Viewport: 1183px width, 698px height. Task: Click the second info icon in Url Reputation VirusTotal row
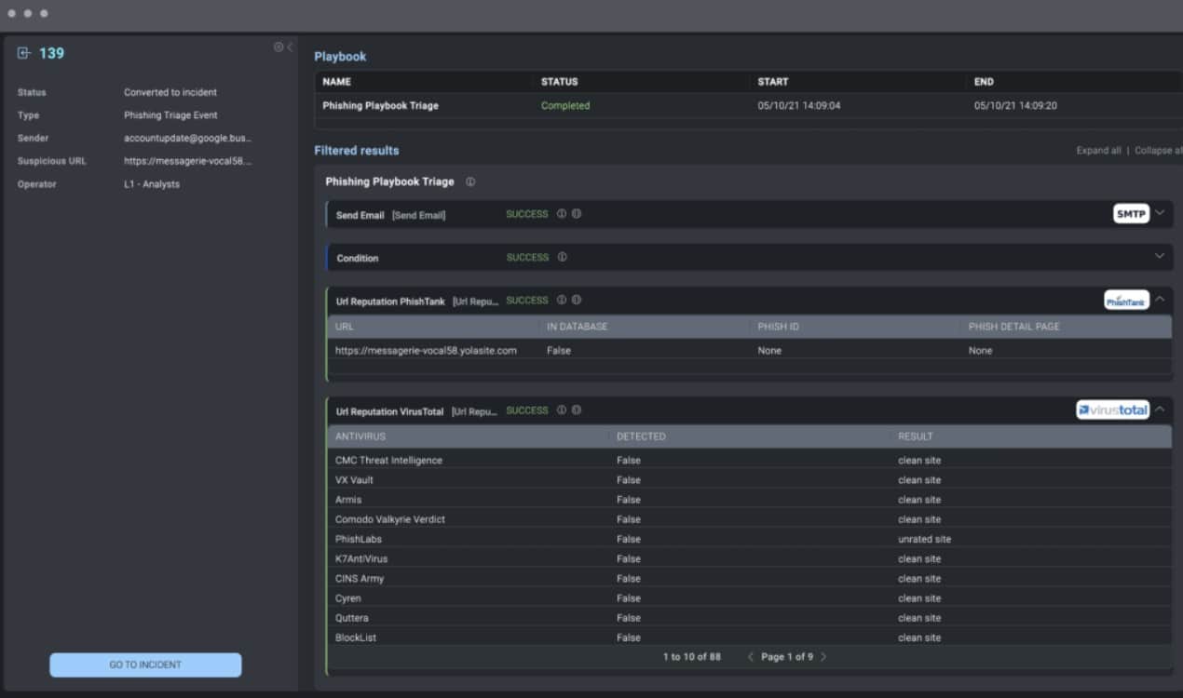(577, 409)
